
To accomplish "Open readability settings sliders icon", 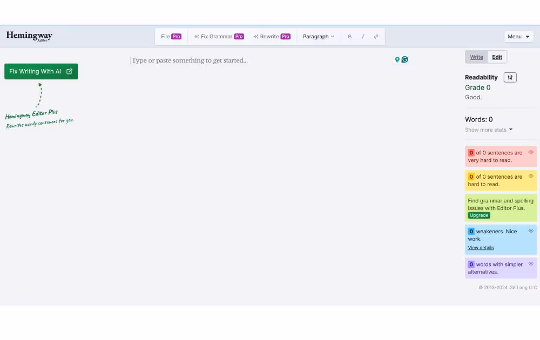I will [x=510, y=77].
